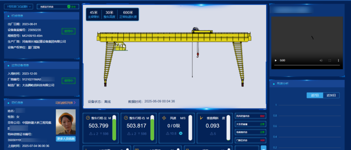Click the wind speed fan icon
The height and width of the screenshot is (150, 351).
click(x=164, y=118)
